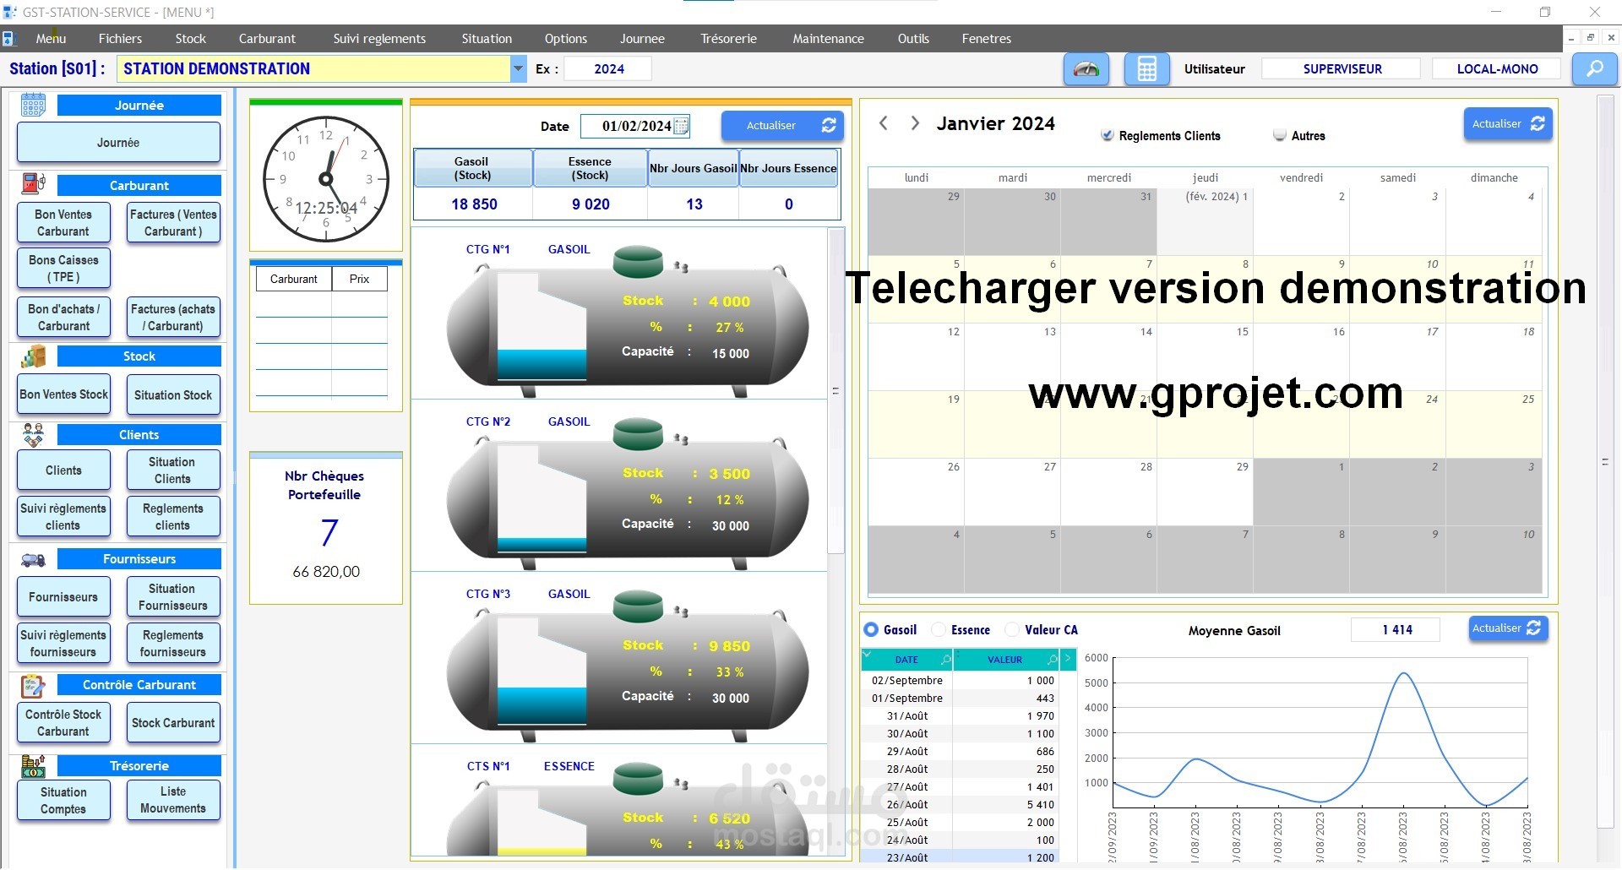Toggle the Autres checkbox
This screenshot has width=1622, height=870.
pos(1280,135)
